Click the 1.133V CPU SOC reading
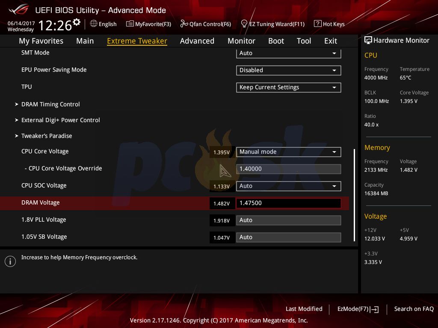438x328 pixels. 222,186
